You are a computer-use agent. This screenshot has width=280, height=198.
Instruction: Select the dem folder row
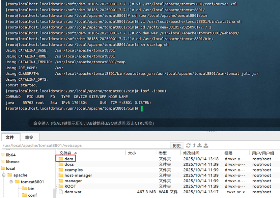168,159
